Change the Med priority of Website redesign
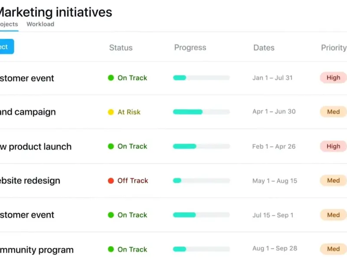This screenshot has width=347, height=260. (333, 180)
